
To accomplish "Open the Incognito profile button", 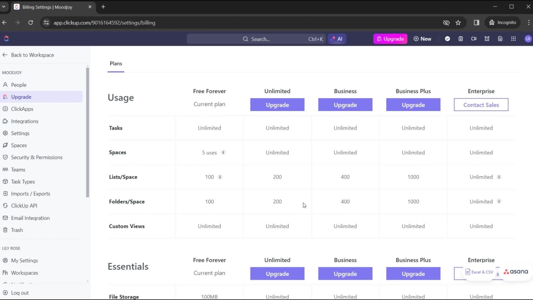I will point(503,23).
